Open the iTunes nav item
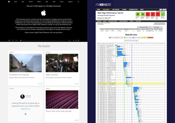 click(x=62, y=2)
